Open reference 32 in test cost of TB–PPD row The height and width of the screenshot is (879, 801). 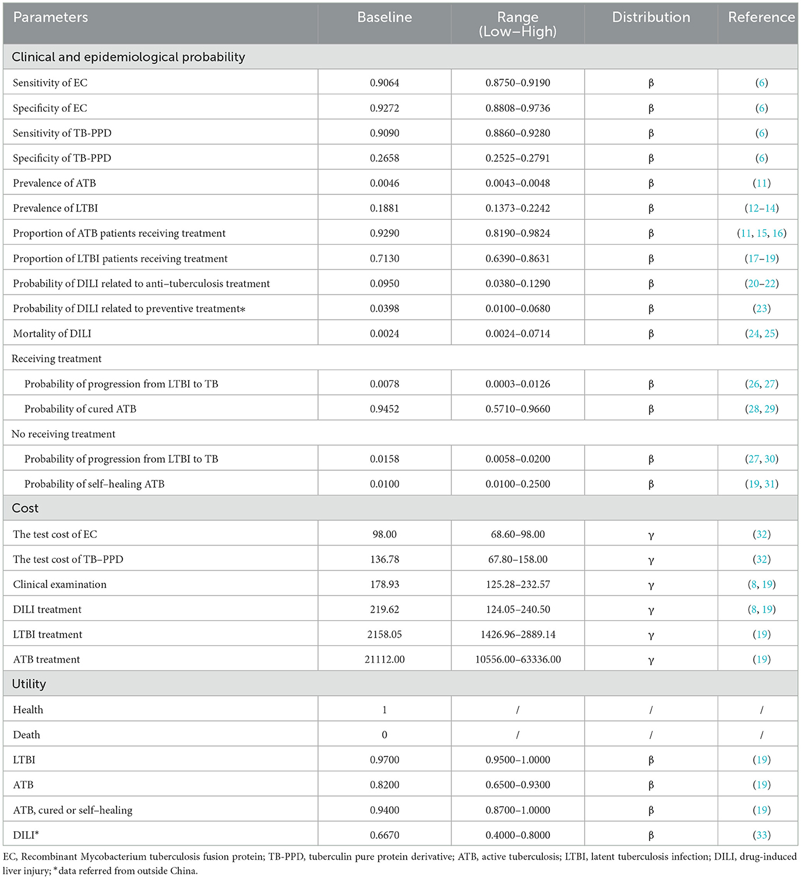[x=761, y=559]
